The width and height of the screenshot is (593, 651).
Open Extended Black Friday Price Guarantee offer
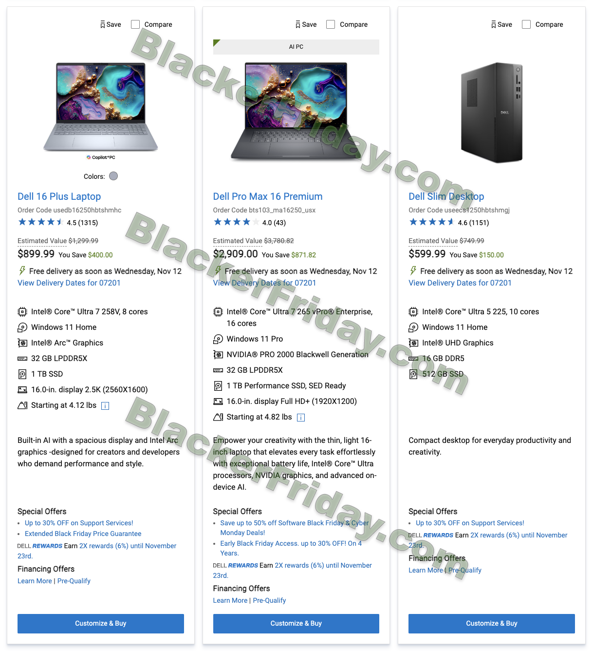(83, 534)
